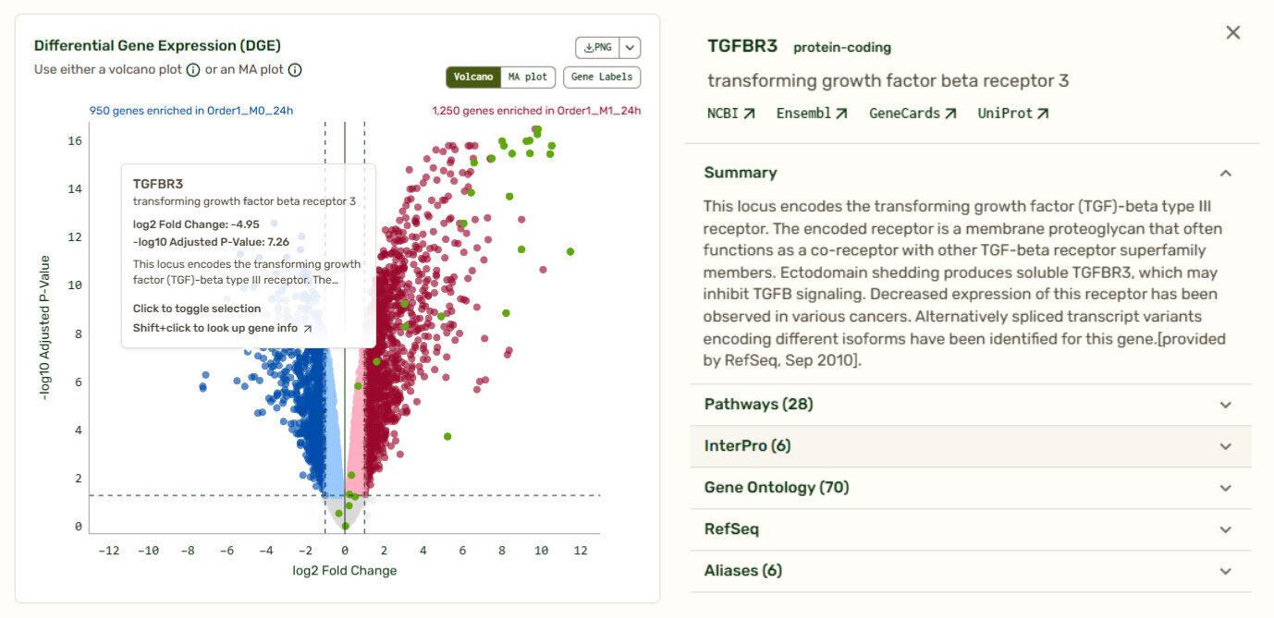The width and height of the screenshot is (1274, 618).
Task: Switch to the MA plot view
Action: [528, 78]
